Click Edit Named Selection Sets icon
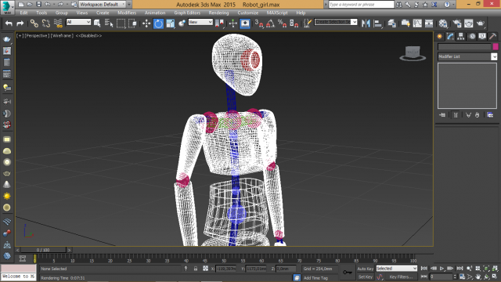The height and width of the screenshot is (282, 501). pos(308,23)
